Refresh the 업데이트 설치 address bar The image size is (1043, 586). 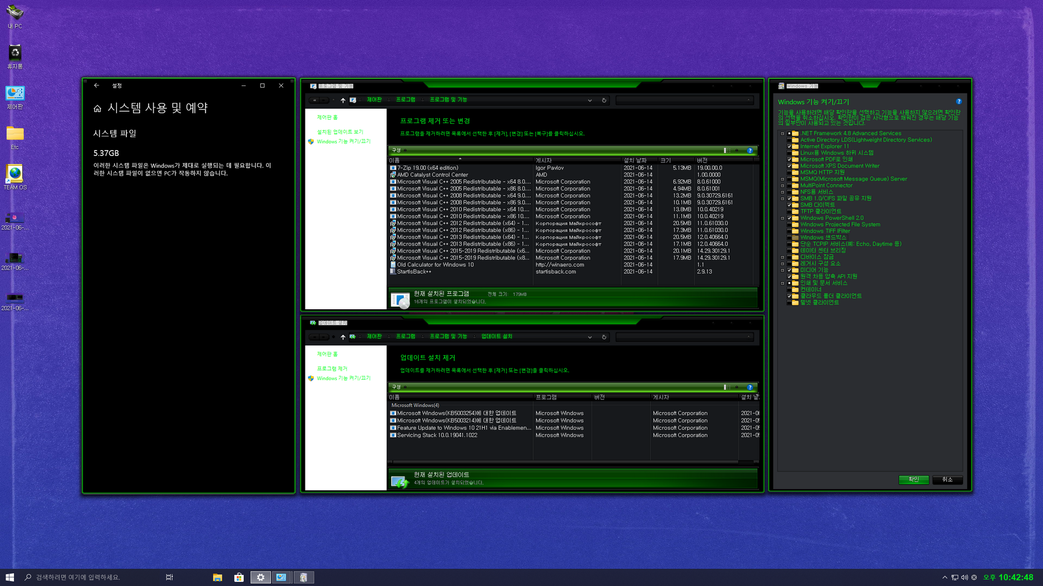[604, 337]
